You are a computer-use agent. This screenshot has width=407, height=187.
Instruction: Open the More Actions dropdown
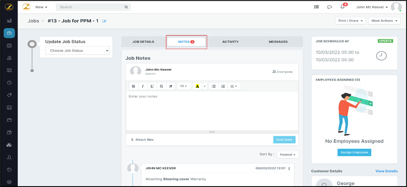[x=384, y=21]
